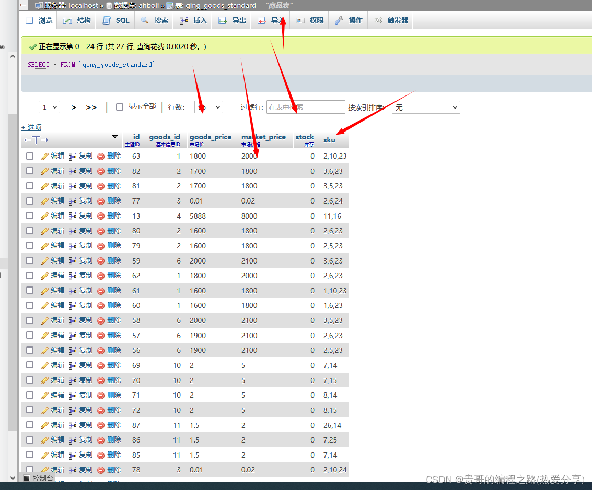This screenshot has width=592, height=490.
Task: Open the 浏览 (Browse) tab
Action: tap(39, 20)
